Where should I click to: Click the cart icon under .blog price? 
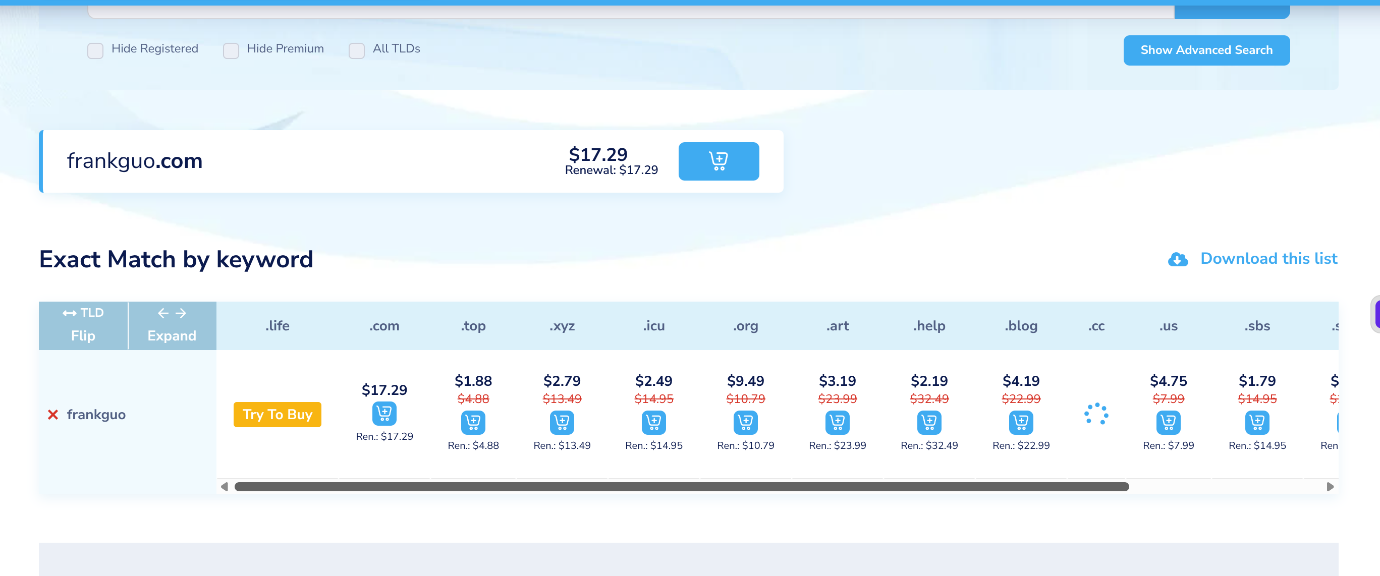click(x=1021, y=422)
